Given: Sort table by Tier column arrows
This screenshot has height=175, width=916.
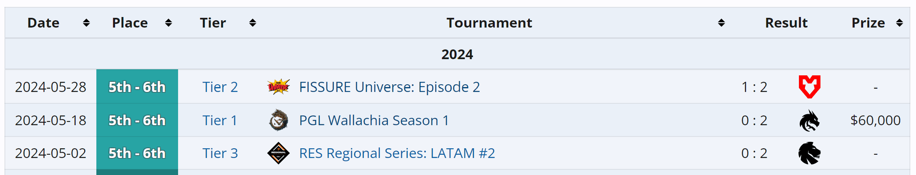Looking at the screenshot, I should coord(252,23).
